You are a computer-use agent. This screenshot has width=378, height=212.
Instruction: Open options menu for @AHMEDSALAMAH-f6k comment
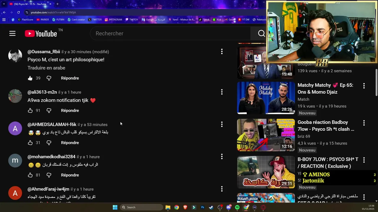[x=222, y=125]
